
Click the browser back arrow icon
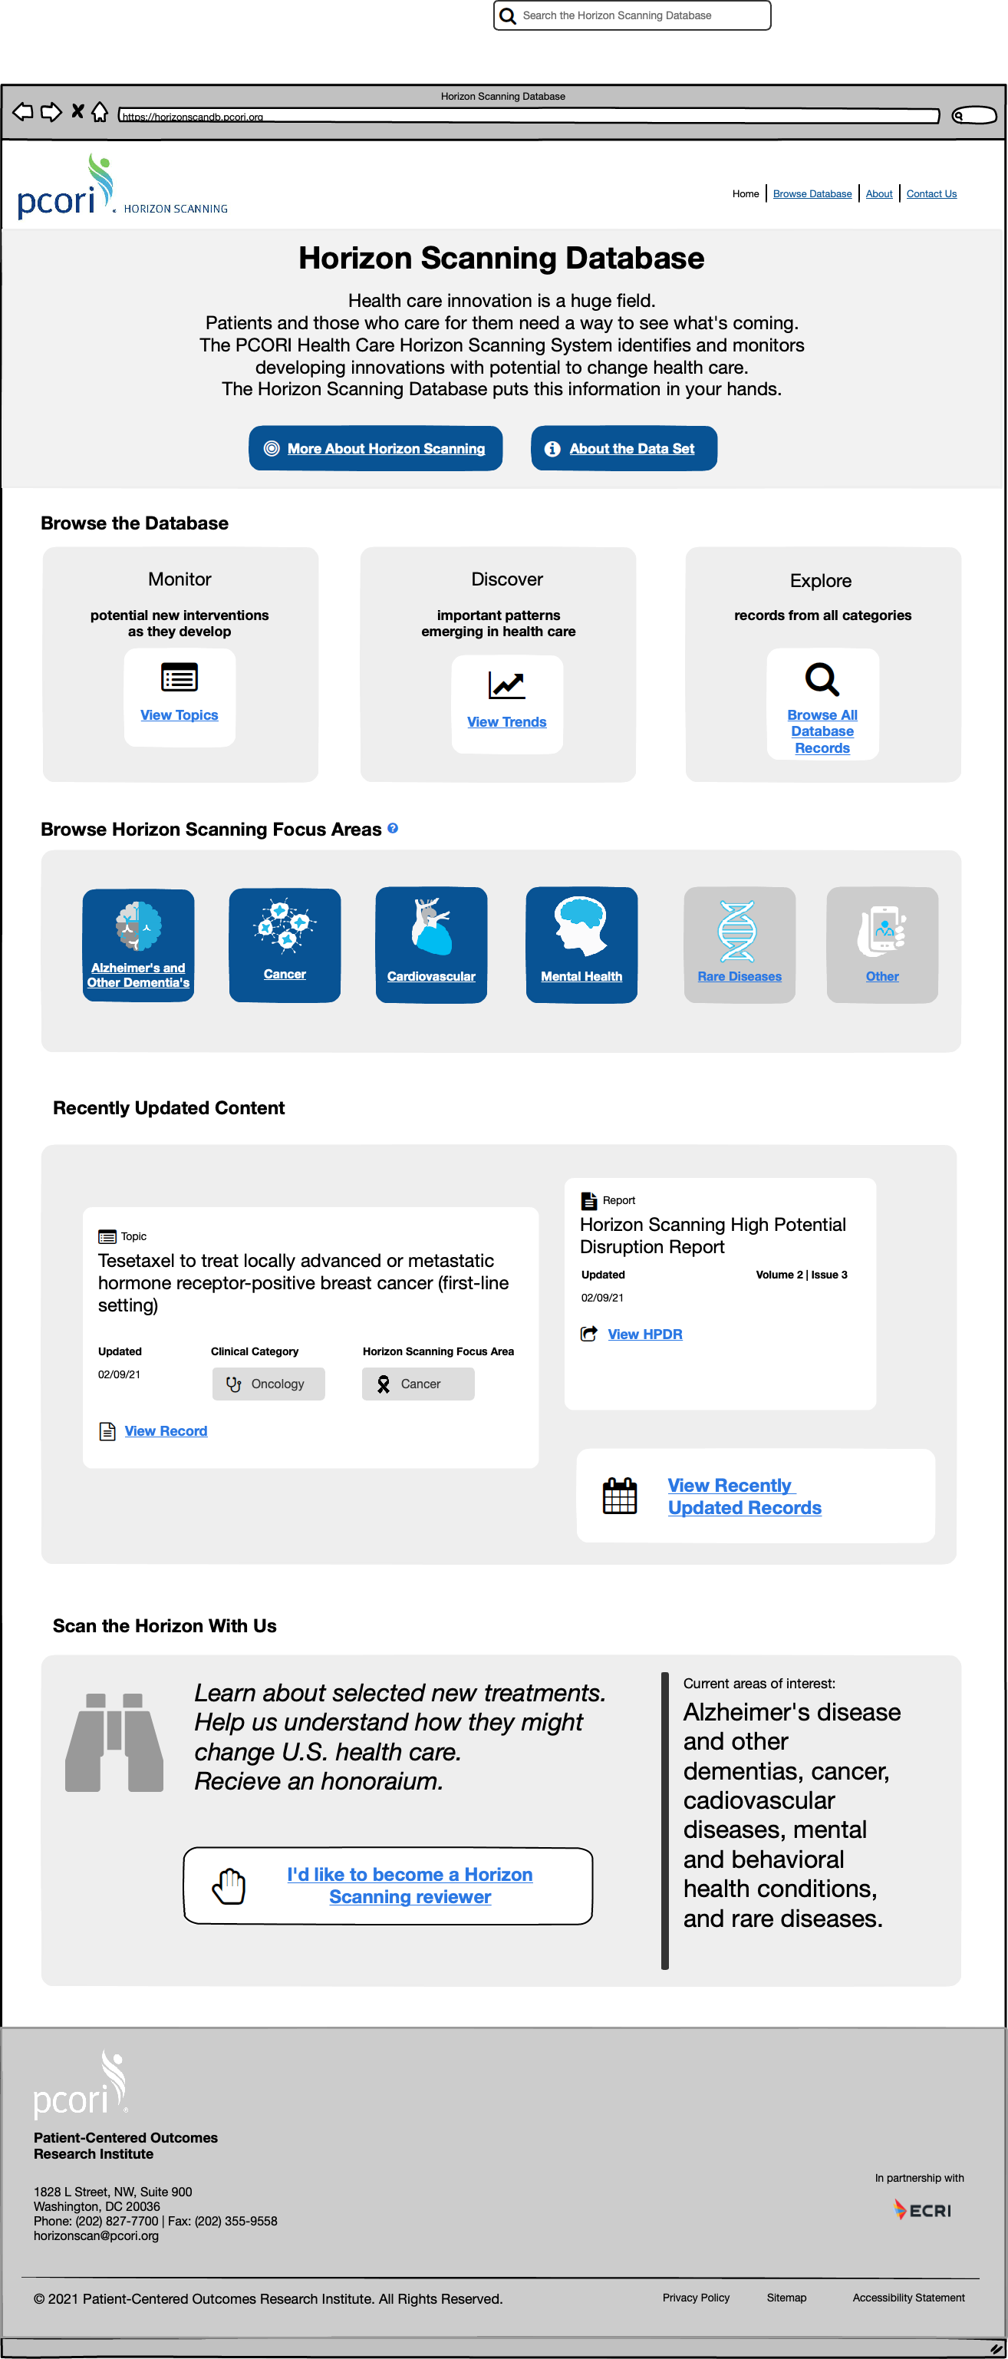click(x=23, y=112)
